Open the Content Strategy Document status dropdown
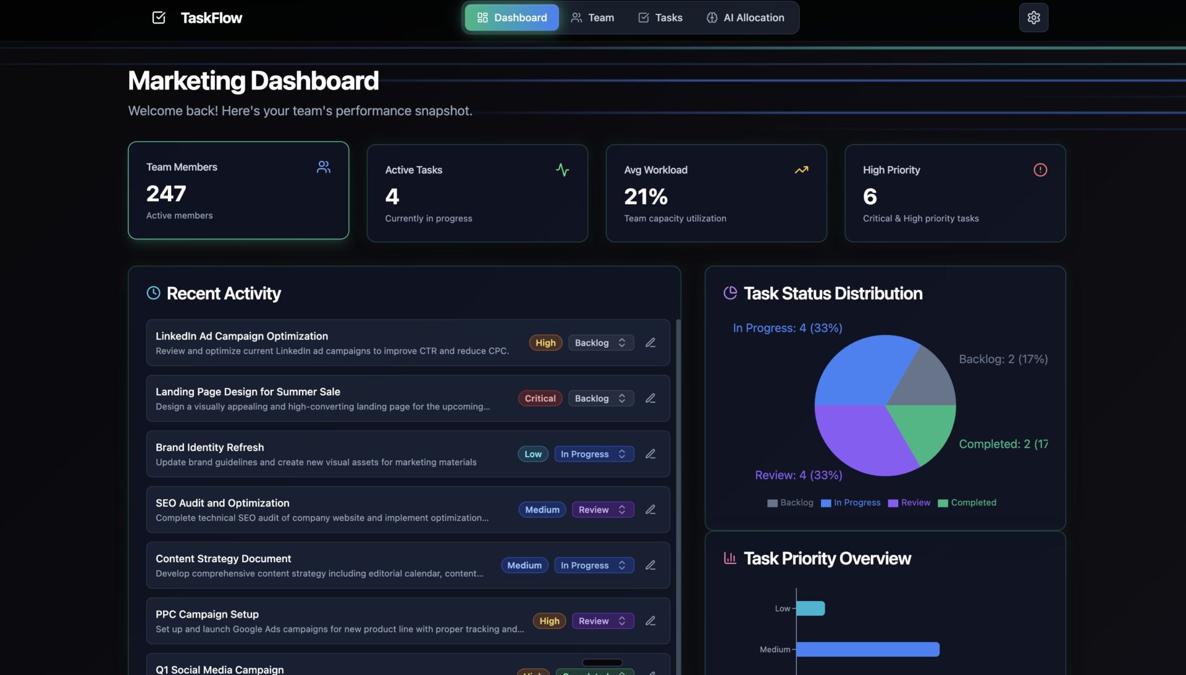 coord(593,565)
